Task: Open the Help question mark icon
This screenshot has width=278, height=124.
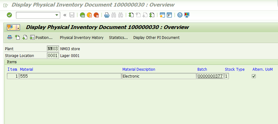Action: click(x=180, y=15)
